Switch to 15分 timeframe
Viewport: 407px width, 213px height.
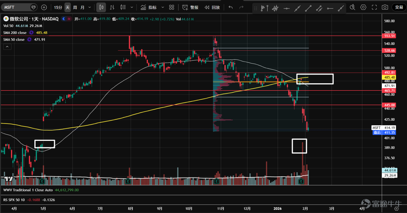[58, 7]
